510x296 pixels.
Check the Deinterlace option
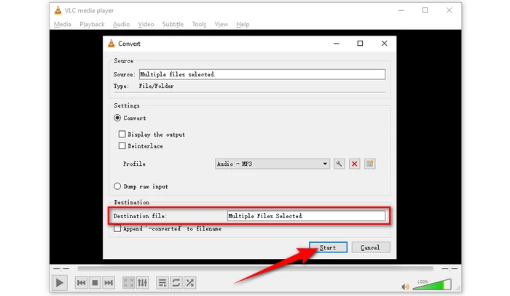point(122,146)
